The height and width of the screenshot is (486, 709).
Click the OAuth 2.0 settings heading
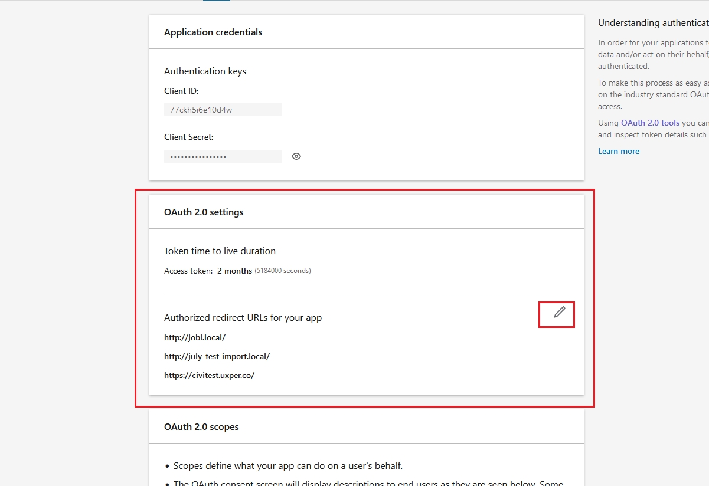click(204, 212)
